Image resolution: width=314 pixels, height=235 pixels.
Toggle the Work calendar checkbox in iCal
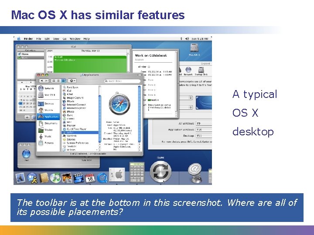(20, 58)
